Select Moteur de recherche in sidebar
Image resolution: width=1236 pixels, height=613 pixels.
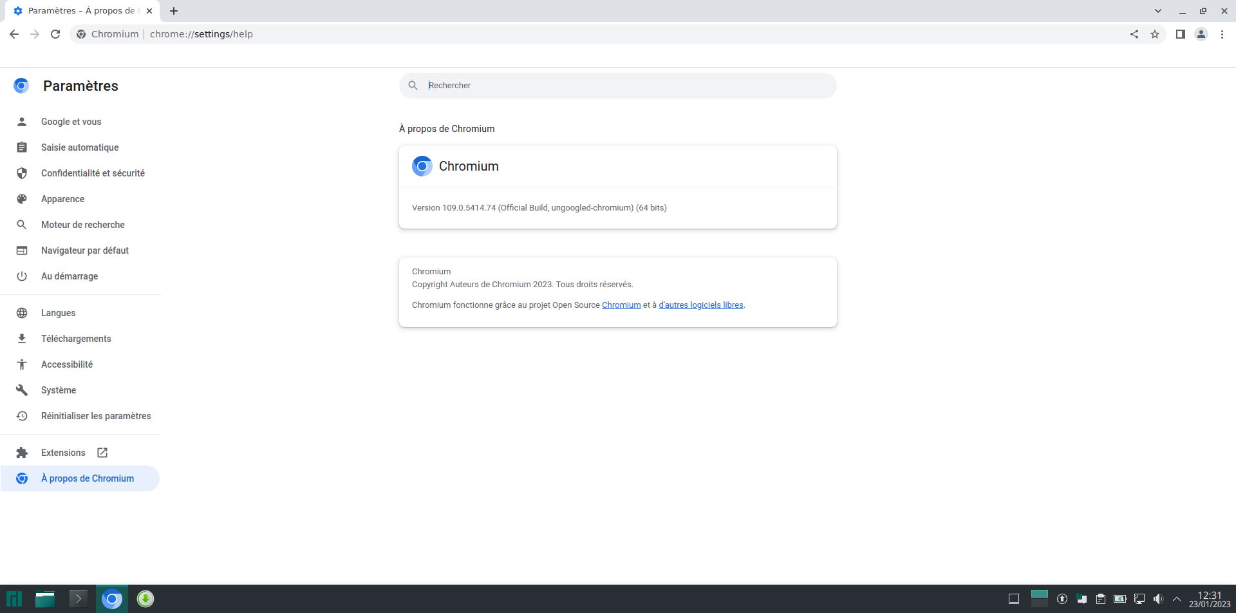(x=82, y=225)
